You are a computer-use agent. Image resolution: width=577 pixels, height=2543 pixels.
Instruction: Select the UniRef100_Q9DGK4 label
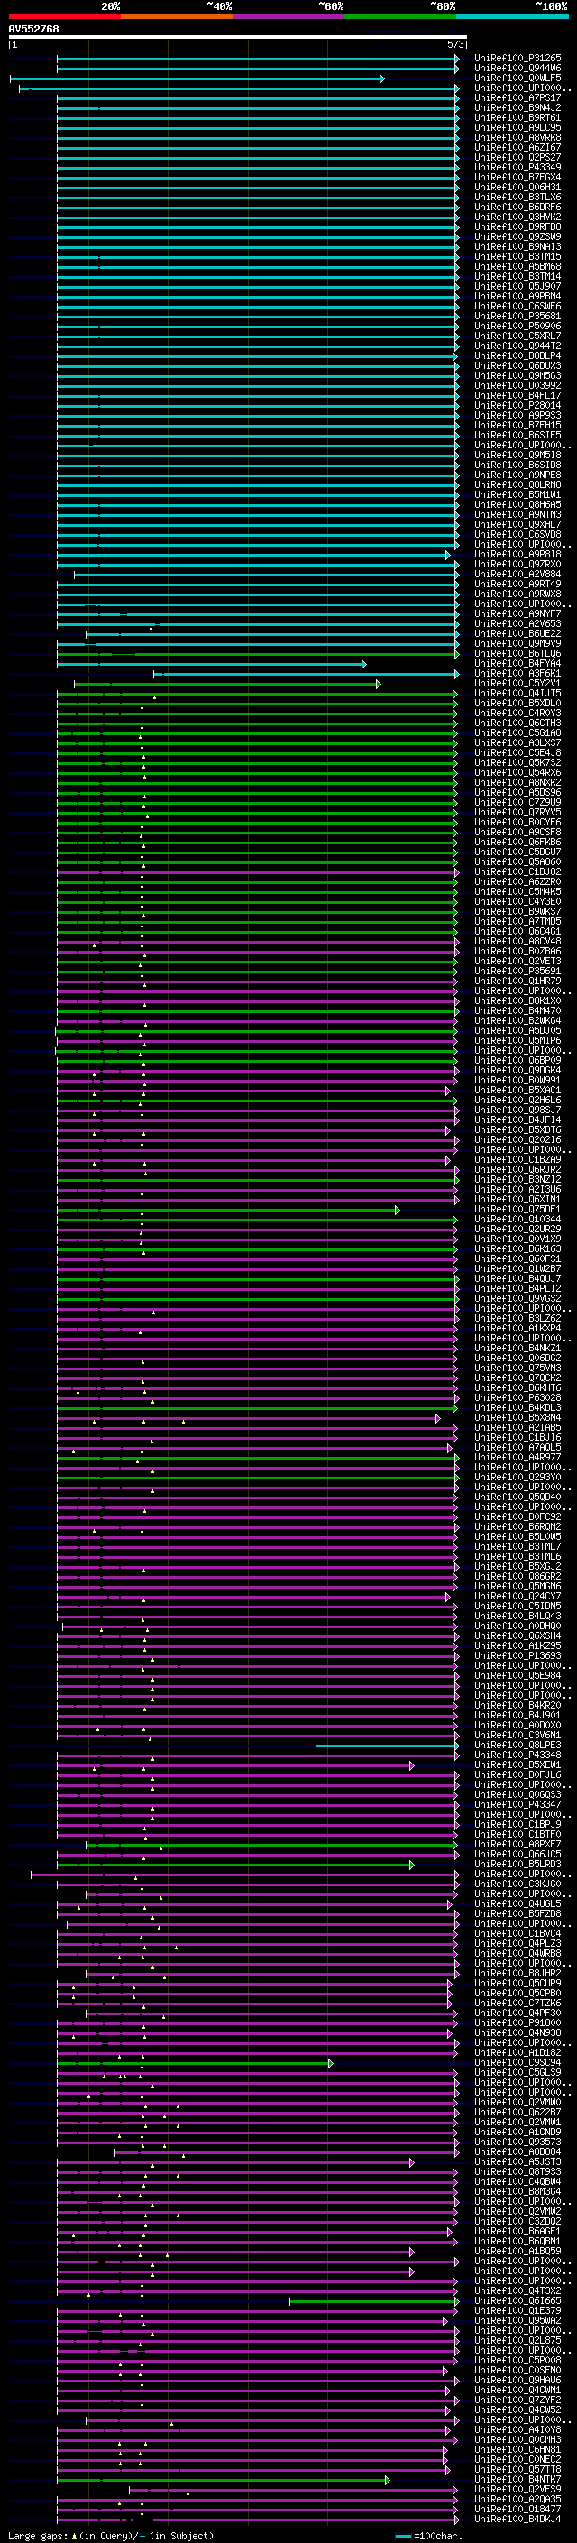(517, 1070)
